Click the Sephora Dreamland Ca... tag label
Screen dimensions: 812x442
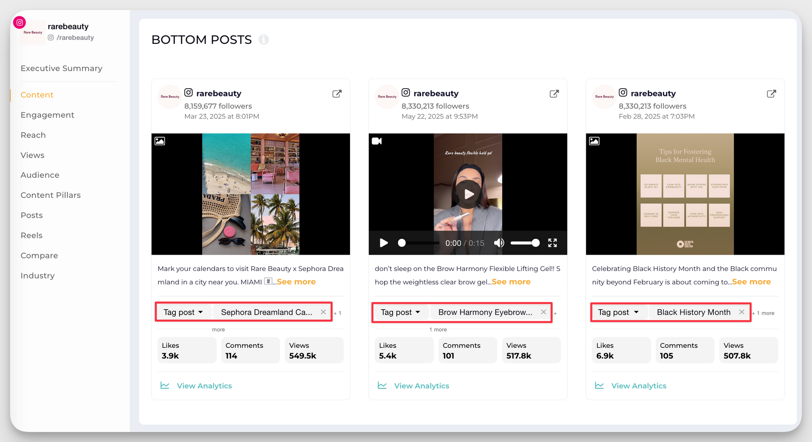(267, 312)
